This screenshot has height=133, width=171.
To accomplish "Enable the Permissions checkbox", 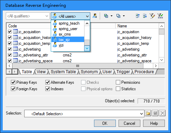I will pos(118,82).
